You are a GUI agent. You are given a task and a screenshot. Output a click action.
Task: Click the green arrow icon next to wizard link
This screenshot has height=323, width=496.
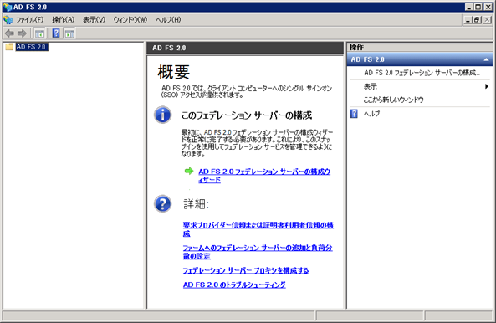(189, 172)
